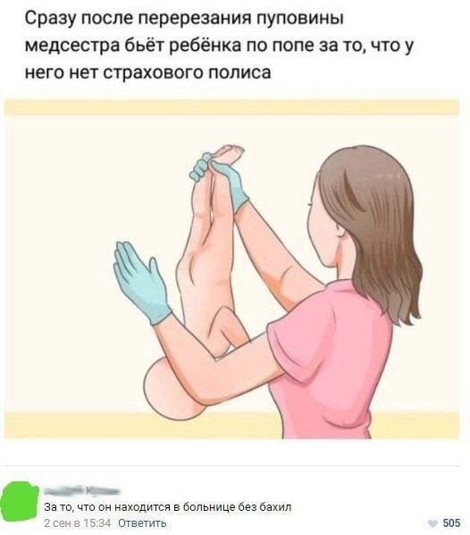
Task: Click the first caption line "Сразу после перерезания пуповины"
Action: click(184, 19)
